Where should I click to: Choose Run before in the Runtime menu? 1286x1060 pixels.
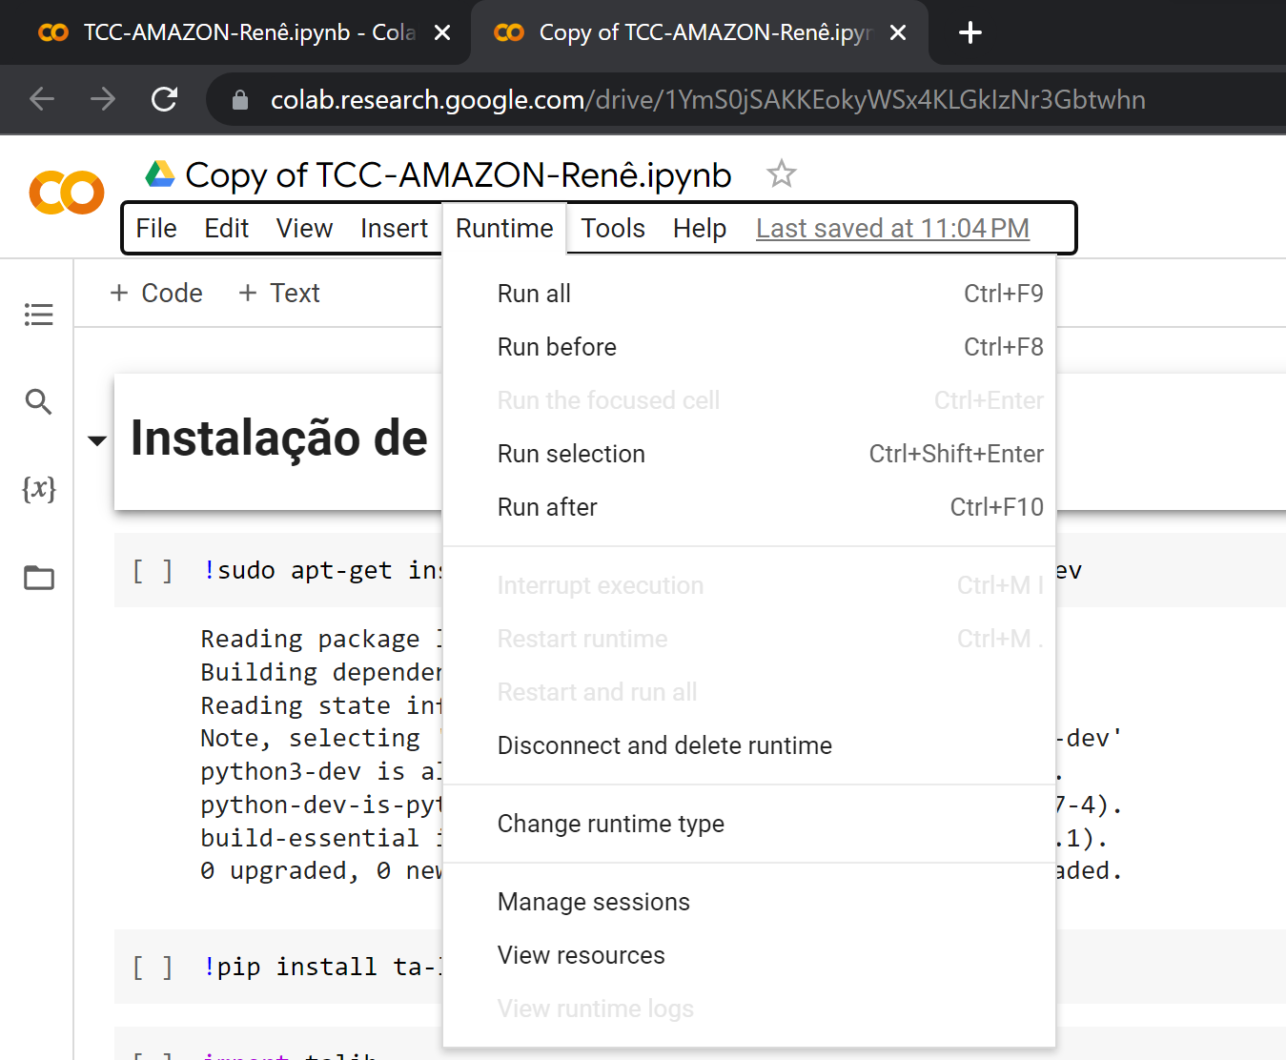pos(749,347)
